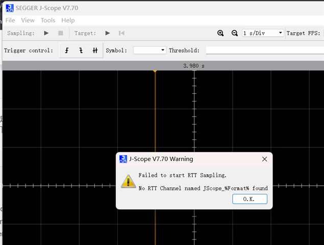Click the Target FPS label
Viewport: 324px width, 245px height.
[303, 33]
